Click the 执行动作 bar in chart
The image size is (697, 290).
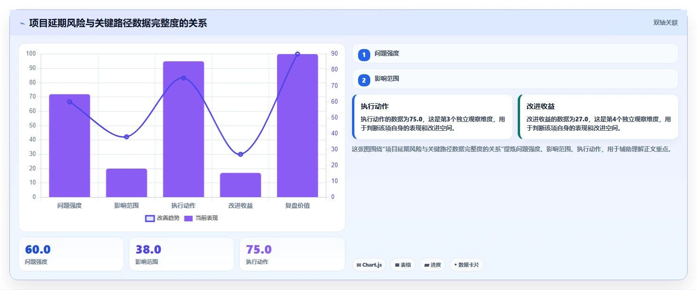(x=183, y=129)
